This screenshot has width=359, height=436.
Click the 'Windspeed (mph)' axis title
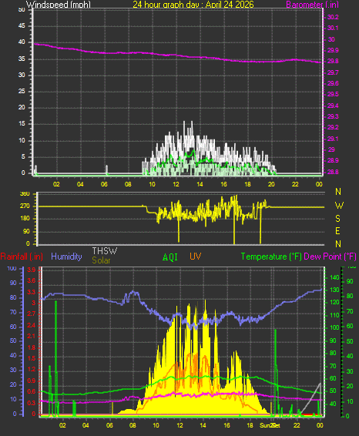click(x=59, y=5)
